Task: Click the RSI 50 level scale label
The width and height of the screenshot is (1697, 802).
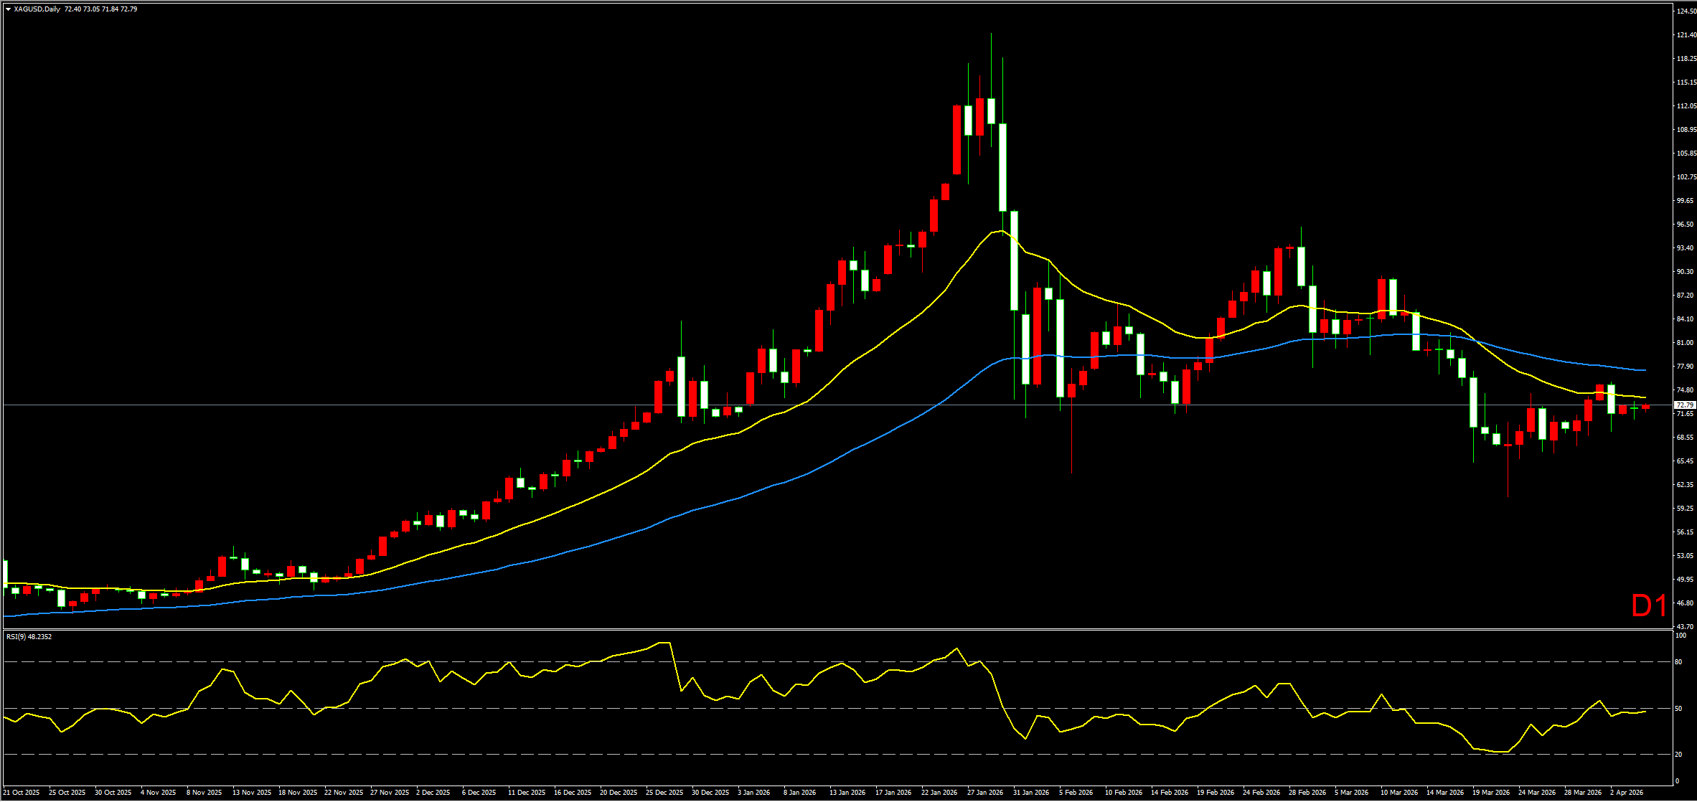Action: [x=1678, y=709]
